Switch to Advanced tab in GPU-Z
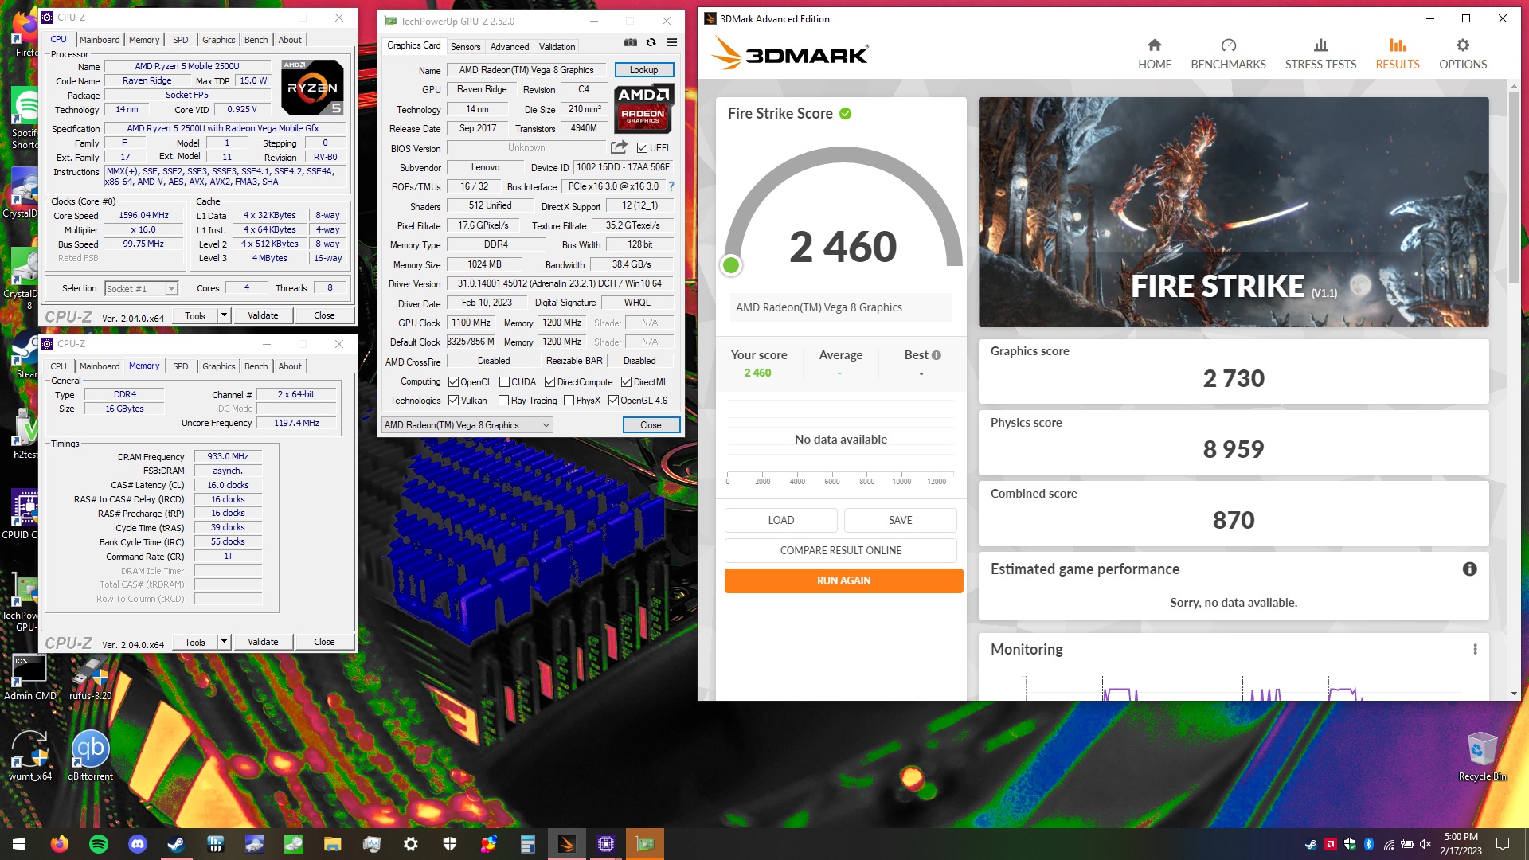This screenshot has height=860, width=1529. [x=510, y=47]
